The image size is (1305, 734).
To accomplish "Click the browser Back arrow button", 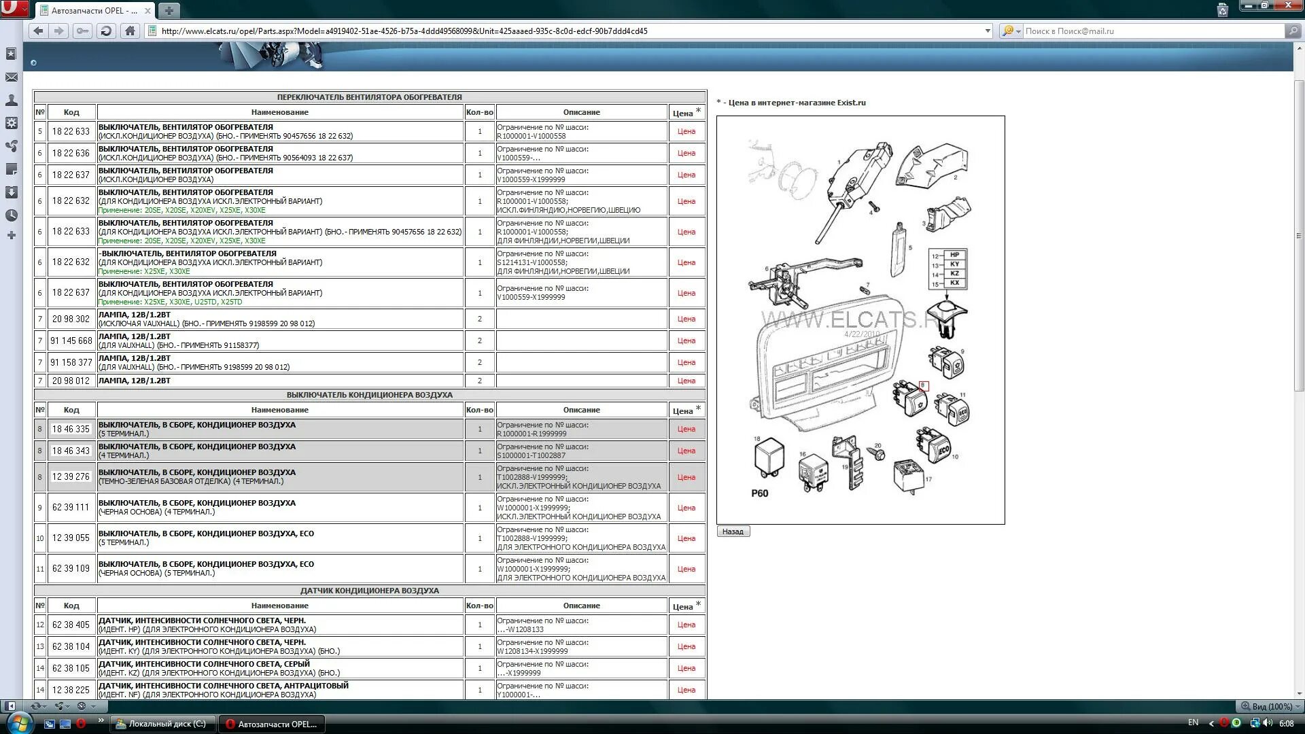I will 38,31.
